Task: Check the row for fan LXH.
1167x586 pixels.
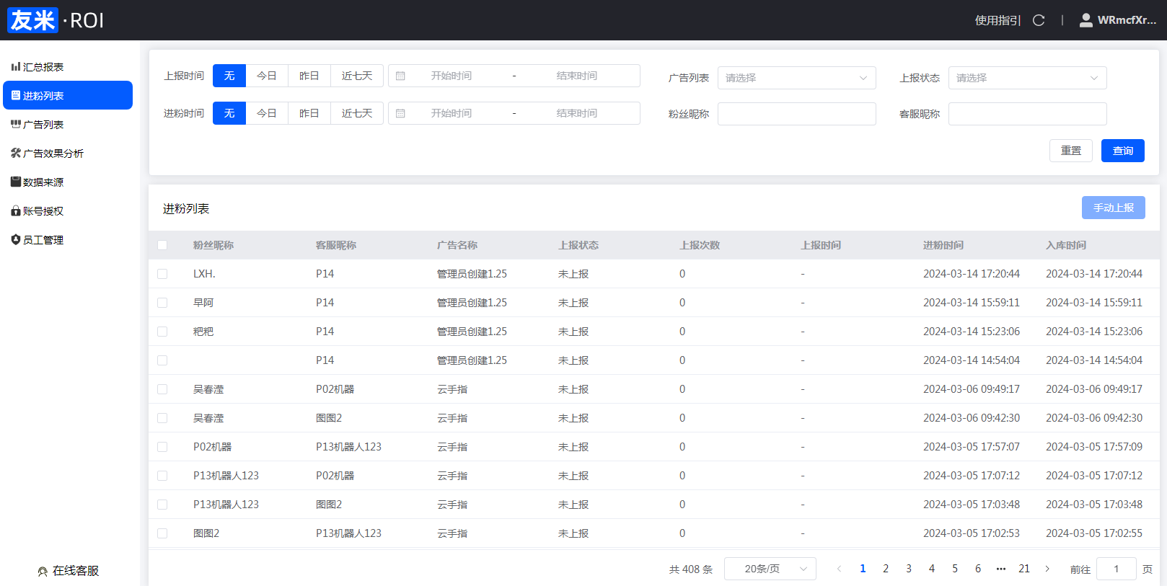Action: (162, 274)
